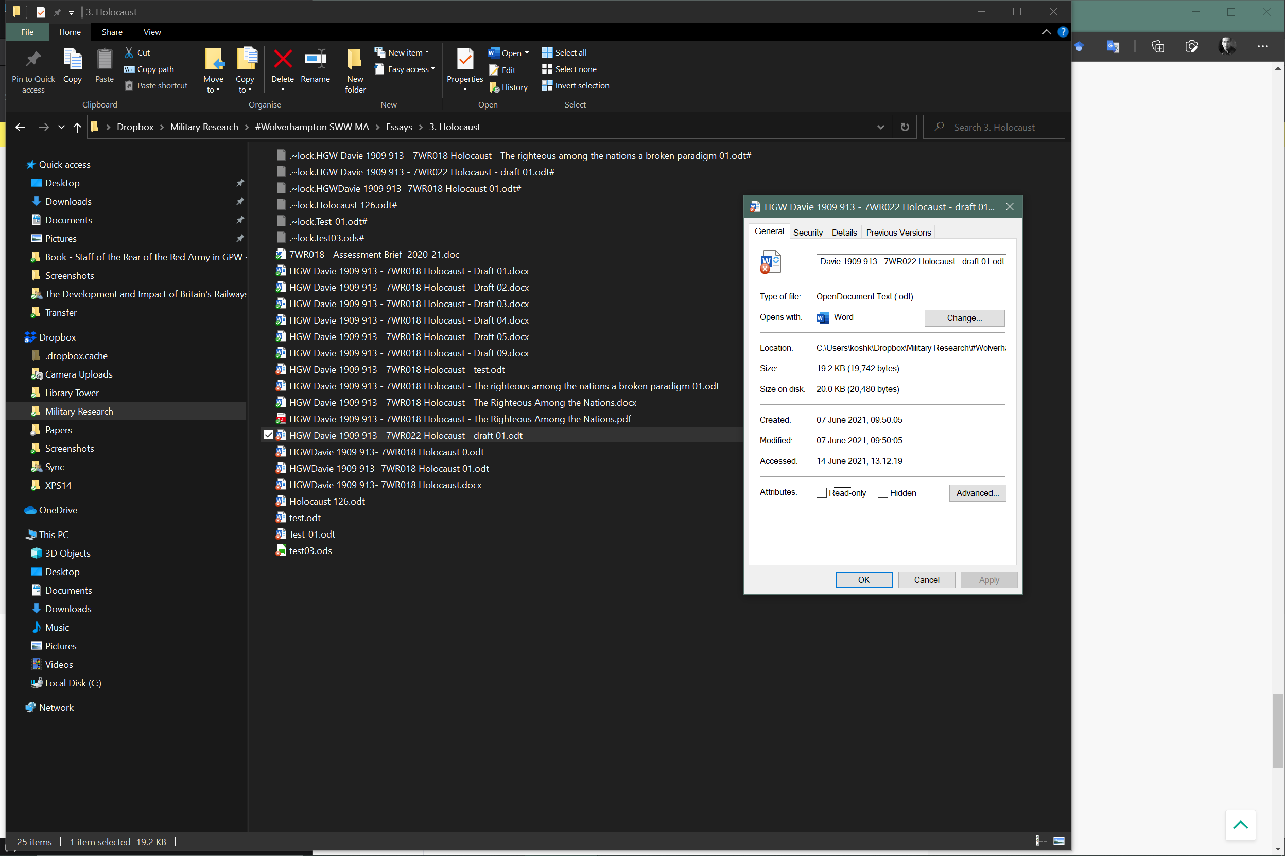1285x856 pixels.
Task: Click the Up one level arrow
Action: tap(77, 127)
